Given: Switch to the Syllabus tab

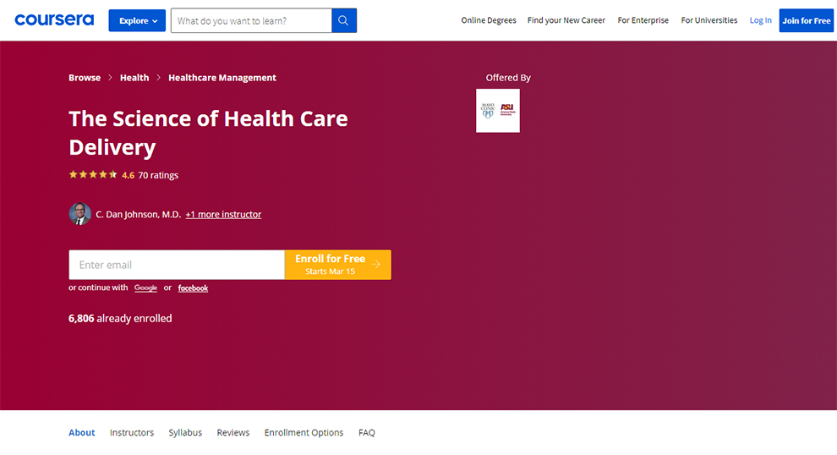Looking at the screenshot, I should 185,432.
